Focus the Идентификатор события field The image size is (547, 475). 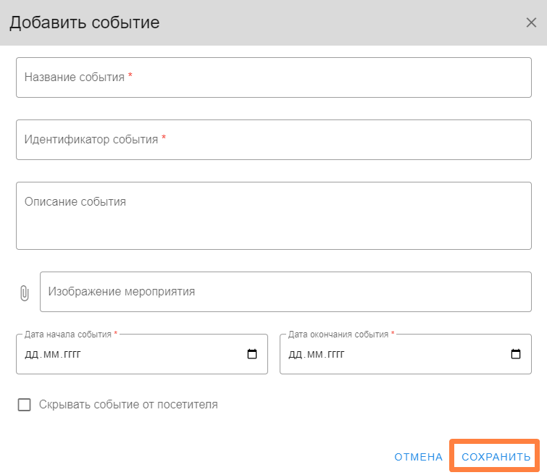[273, 139]
